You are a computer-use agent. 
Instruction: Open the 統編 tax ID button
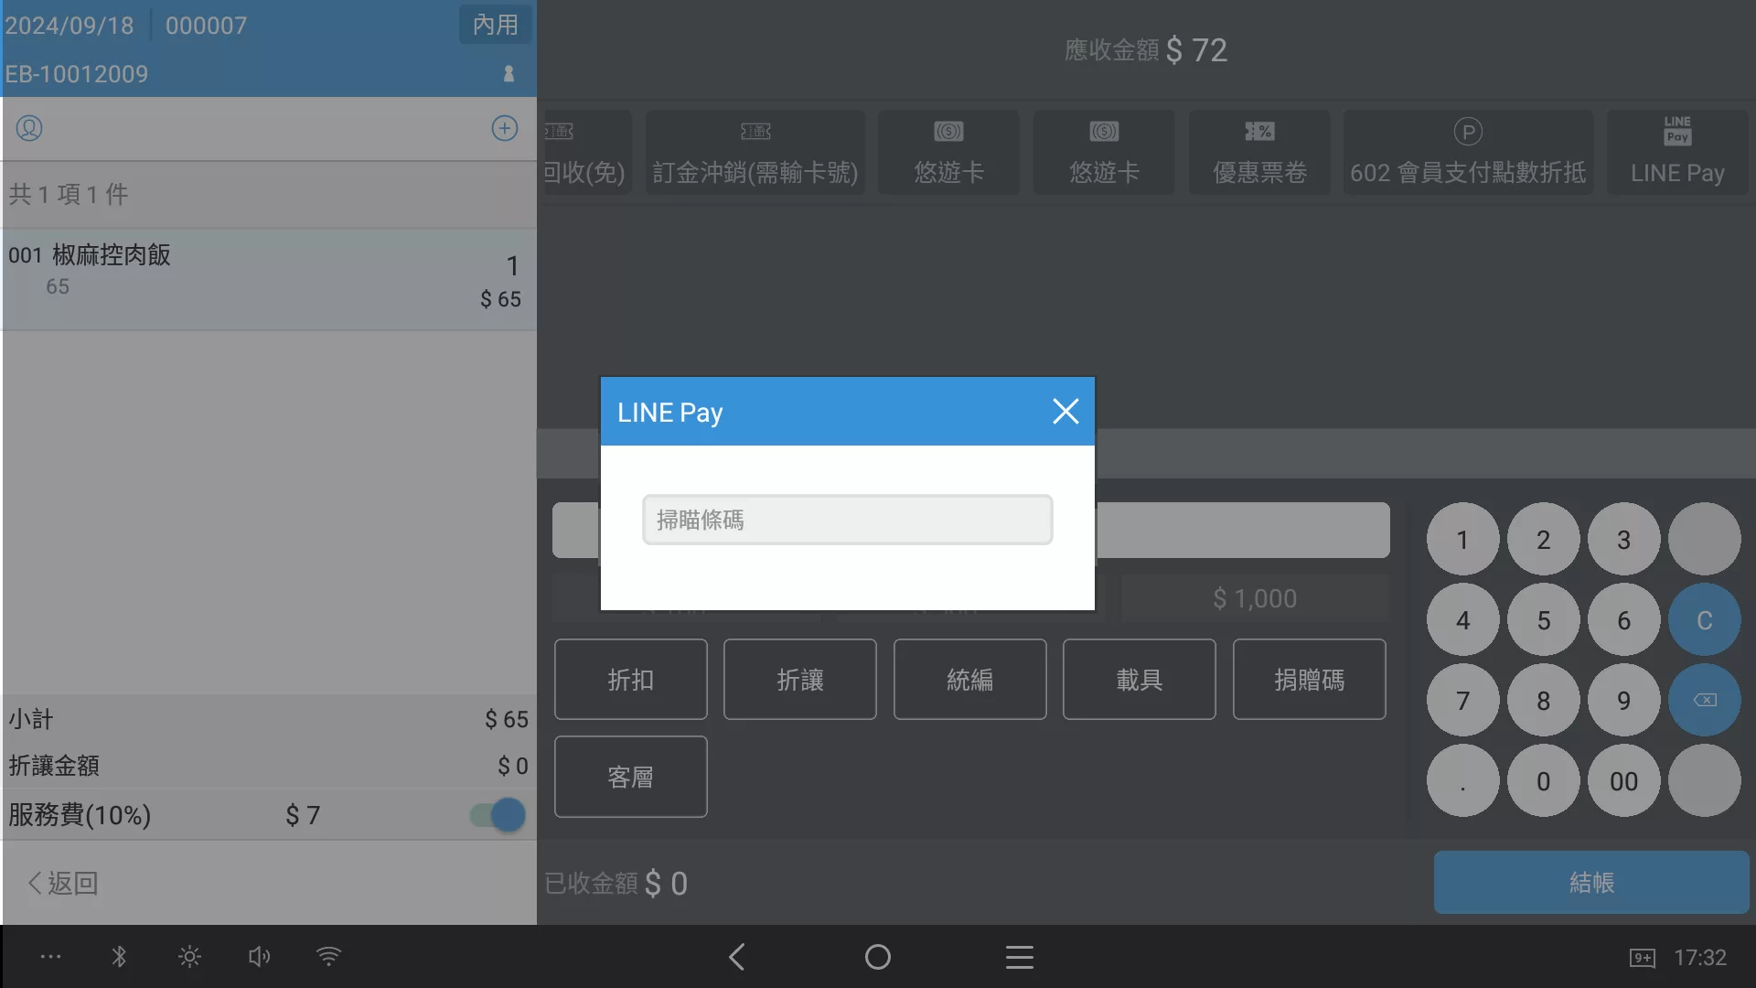point(970,680)
